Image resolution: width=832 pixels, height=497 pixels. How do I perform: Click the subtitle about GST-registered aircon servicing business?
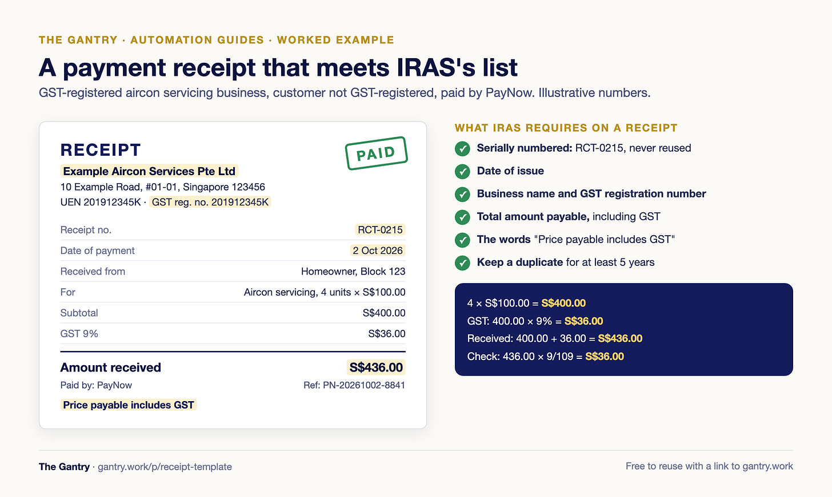point(345,92)
